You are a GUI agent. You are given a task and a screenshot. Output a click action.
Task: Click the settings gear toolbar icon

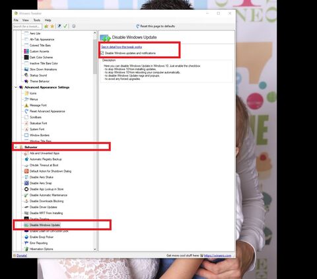pos(74,26)
